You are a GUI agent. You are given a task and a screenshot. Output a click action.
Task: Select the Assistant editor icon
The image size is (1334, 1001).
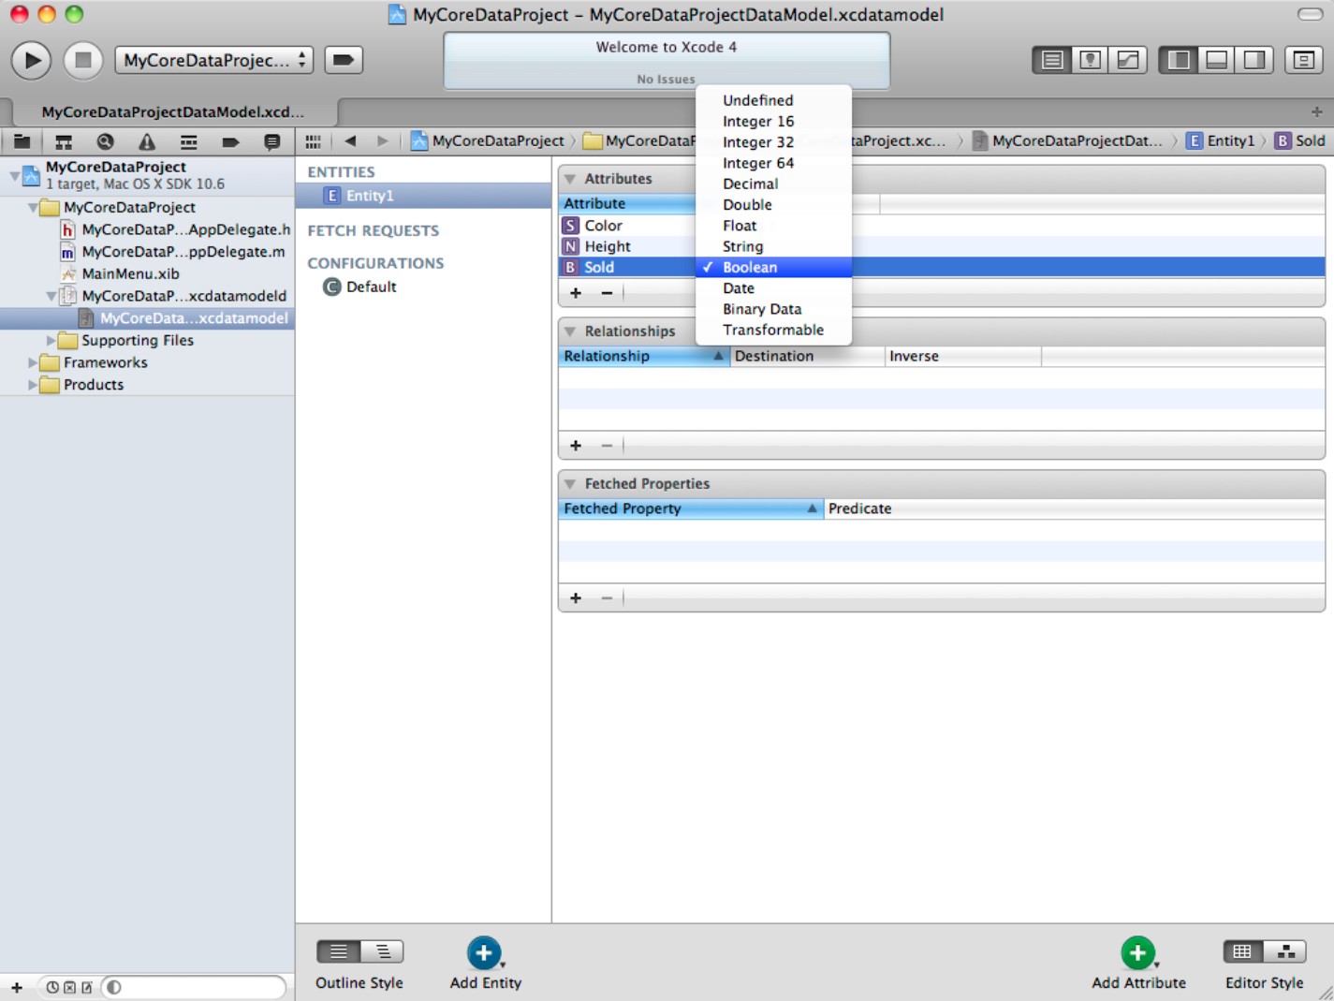click(1090, 60)
